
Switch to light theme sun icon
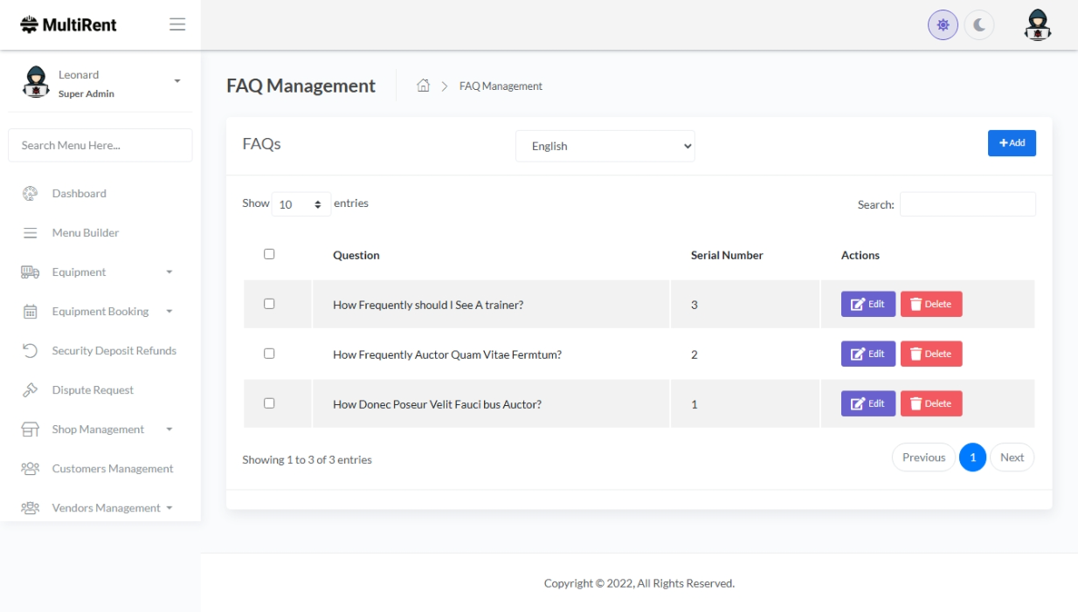pyautogui.click(x=943, y=25)
